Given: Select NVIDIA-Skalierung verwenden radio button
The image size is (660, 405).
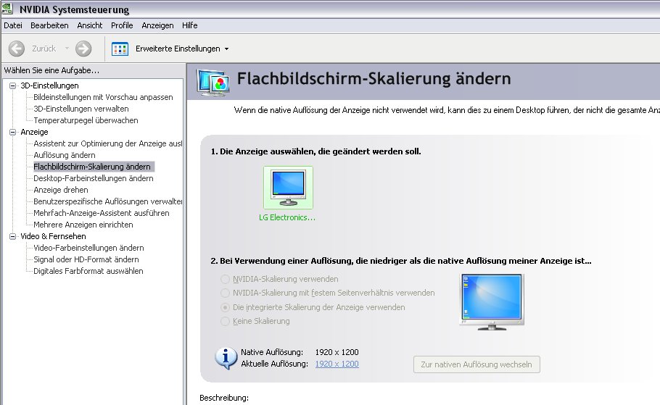Looking at the screenshot, I should [x=225, y=279].
